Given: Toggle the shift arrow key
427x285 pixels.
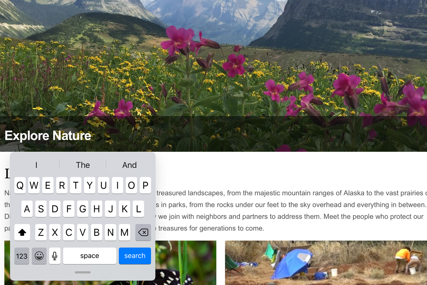Looking at the screenshot, I should 22,232.
